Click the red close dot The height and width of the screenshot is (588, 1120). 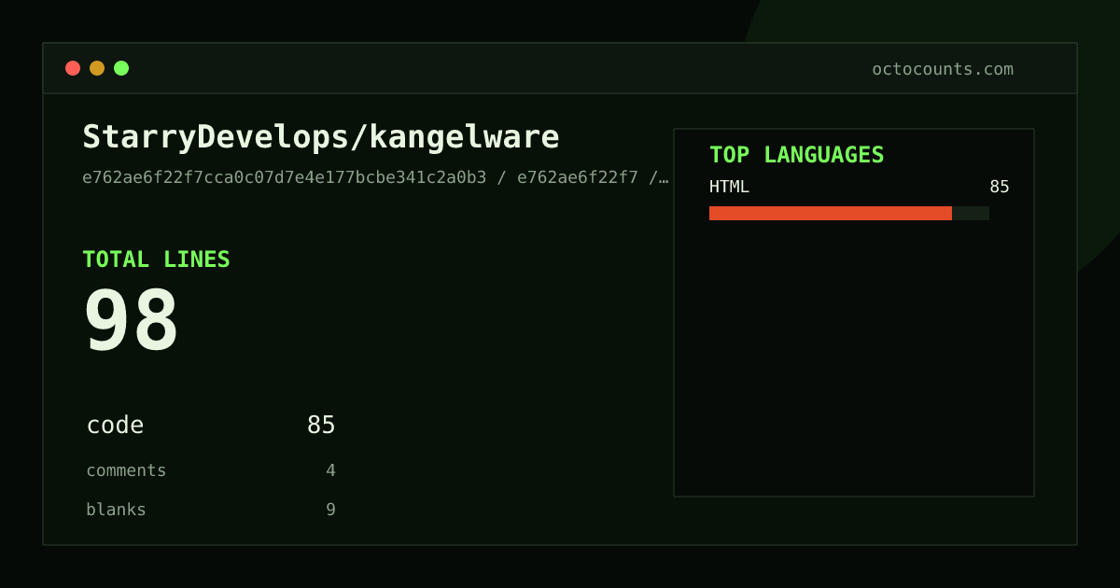coord(73,68)
